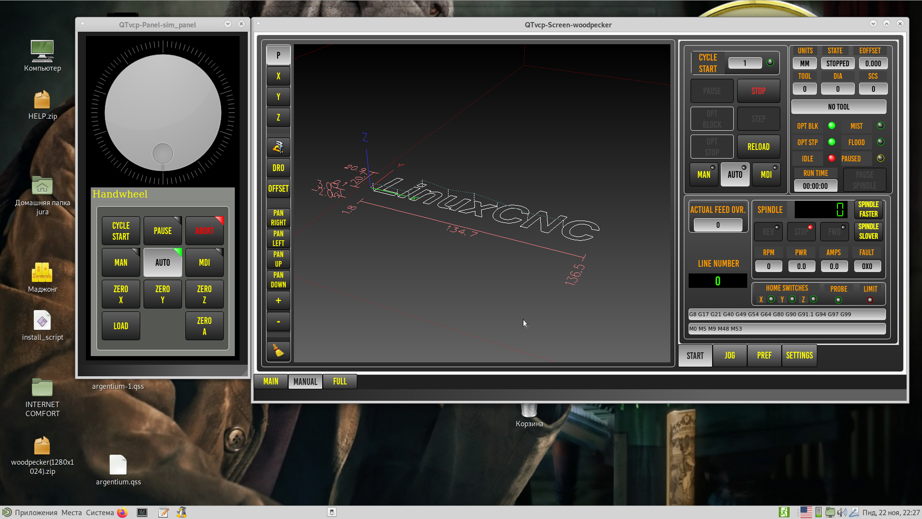Click the volume icon in the system tray
Screen dimensions: 922x519
[x=842, y=512]
